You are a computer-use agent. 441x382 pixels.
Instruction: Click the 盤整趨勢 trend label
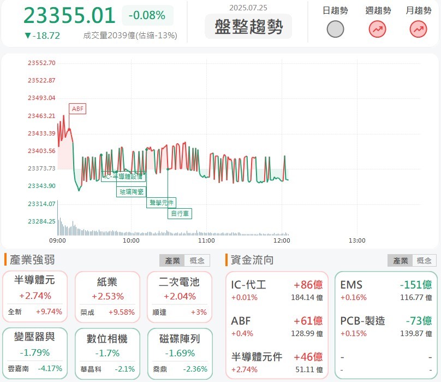(x=248, y=26)
